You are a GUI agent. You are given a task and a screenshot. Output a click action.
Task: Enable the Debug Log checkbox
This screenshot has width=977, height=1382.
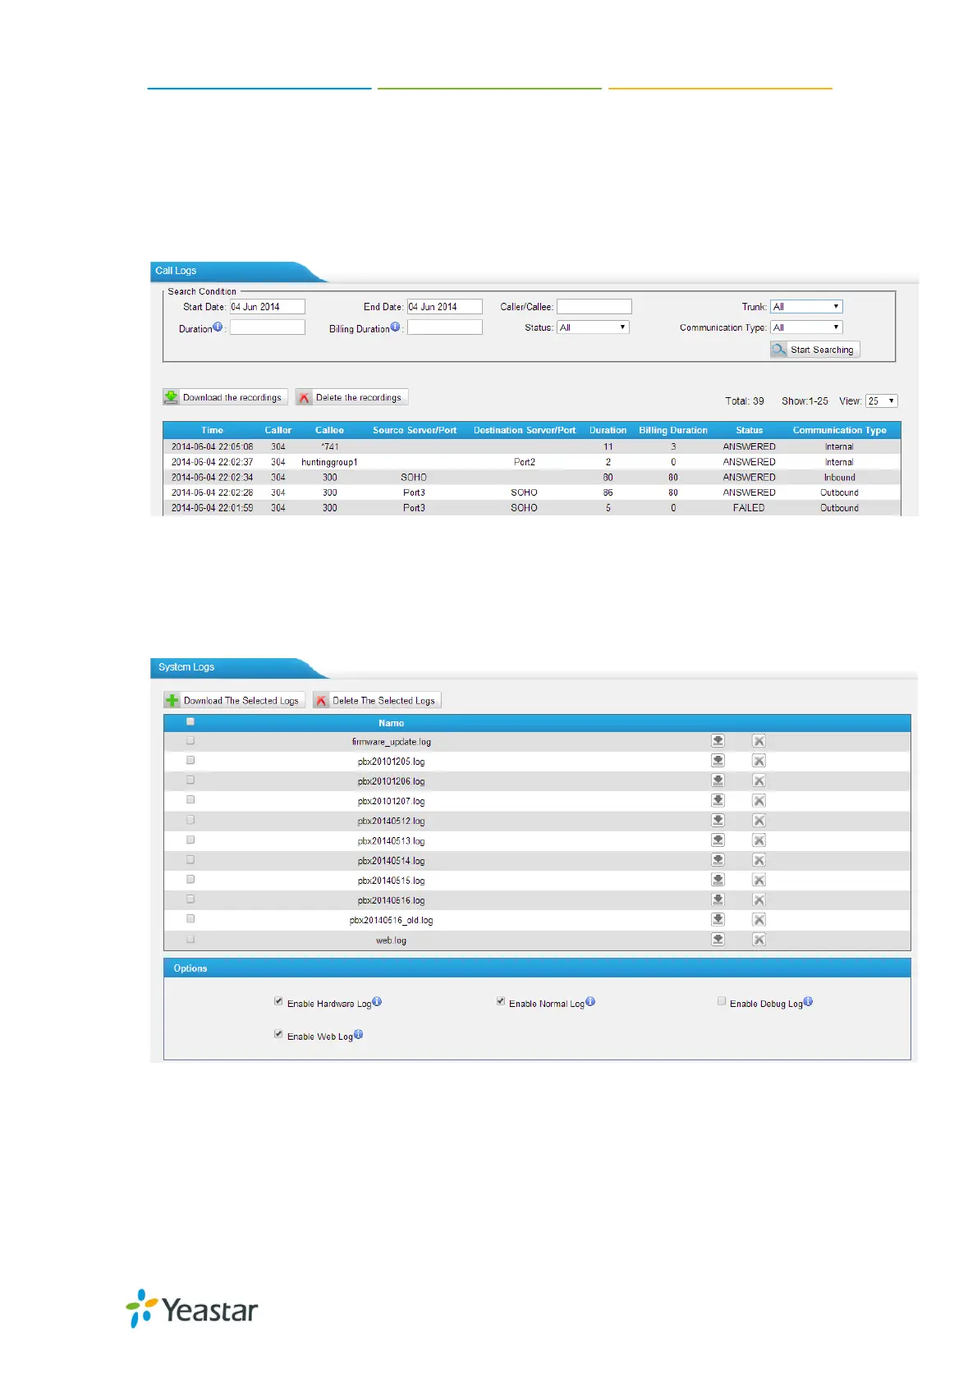pos(722,1001)
